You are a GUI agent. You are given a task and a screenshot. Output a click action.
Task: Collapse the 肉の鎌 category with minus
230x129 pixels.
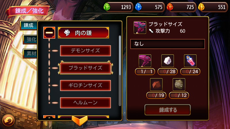[49, 33]
